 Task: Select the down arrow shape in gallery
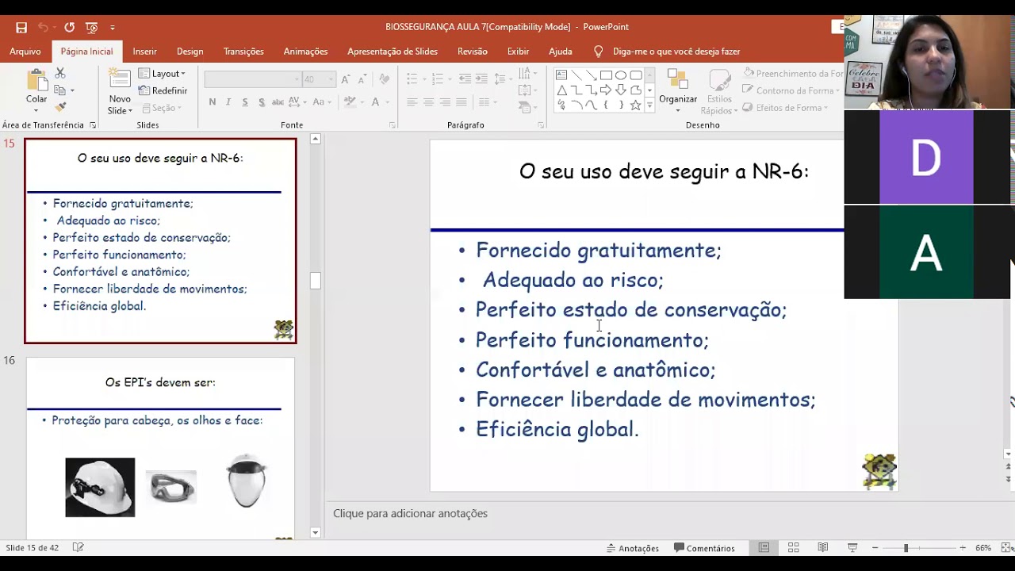point(621,90)
